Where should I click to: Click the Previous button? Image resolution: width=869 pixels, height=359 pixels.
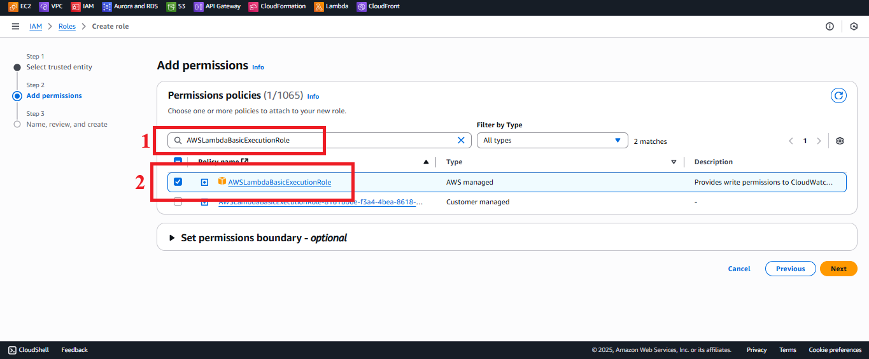point(790,269)
